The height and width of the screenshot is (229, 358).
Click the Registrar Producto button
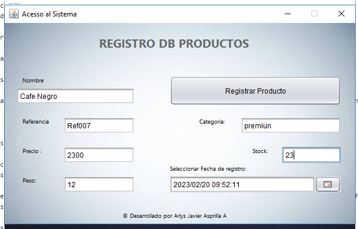pos(255,91)
